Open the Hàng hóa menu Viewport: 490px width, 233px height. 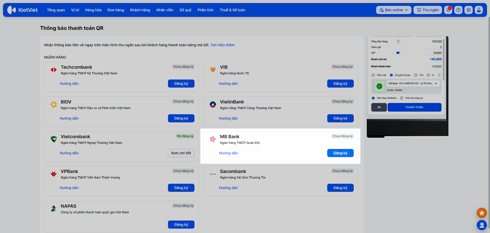tap(93, 10)
